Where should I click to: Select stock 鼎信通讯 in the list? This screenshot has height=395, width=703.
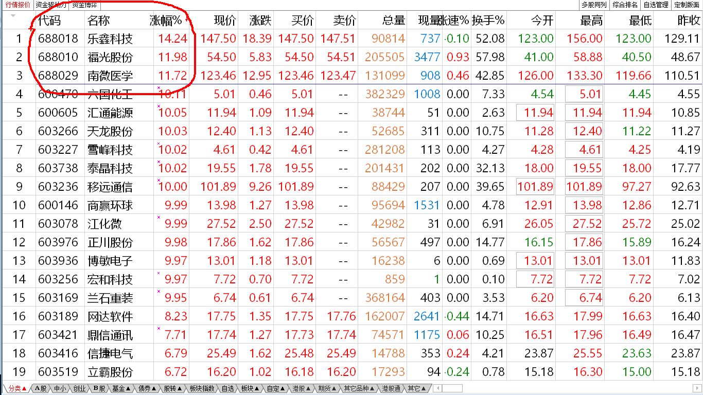[110, 335]
